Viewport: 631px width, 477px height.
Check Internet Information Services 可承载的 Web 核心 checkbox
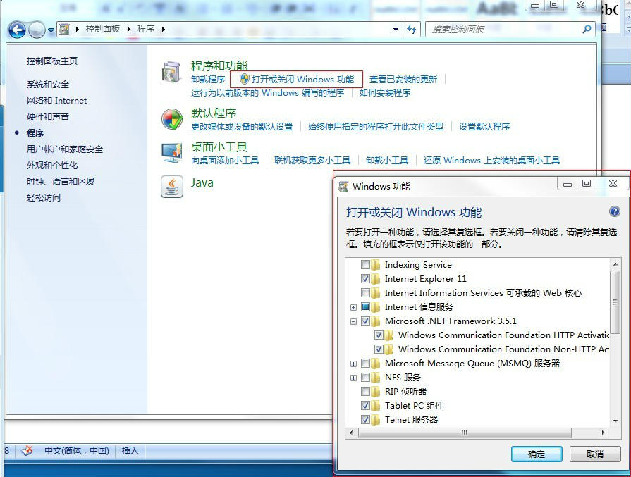coord(365,293)
